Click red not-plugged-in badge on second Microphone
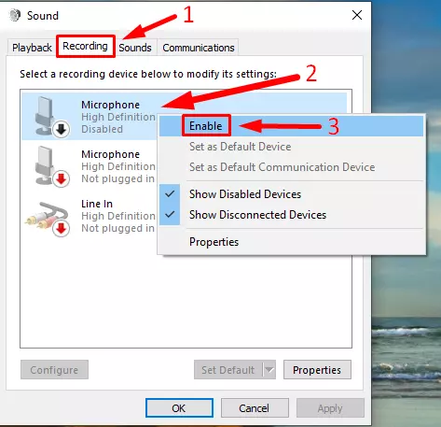This screenshot has height=427, width=441. click(x=61, y=178)
